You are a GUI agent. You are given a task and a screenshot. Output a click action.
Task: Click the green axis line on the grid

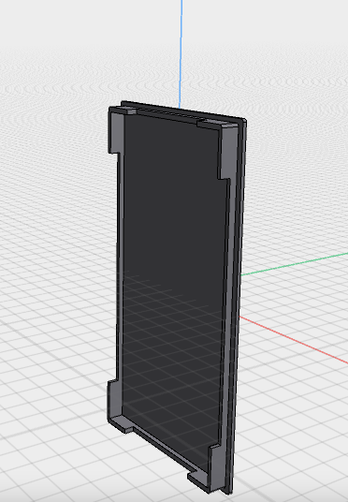click(295, 264)
